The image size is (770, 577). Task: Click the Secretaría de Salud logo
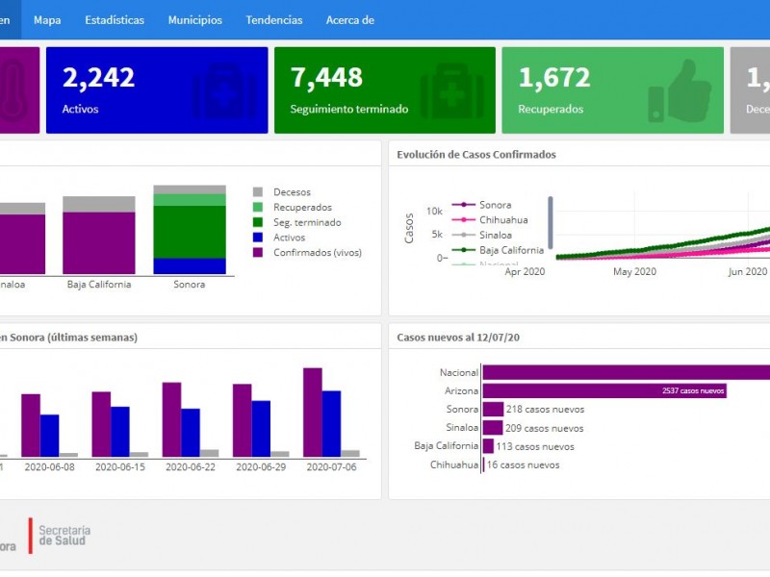tap(60, 536)
